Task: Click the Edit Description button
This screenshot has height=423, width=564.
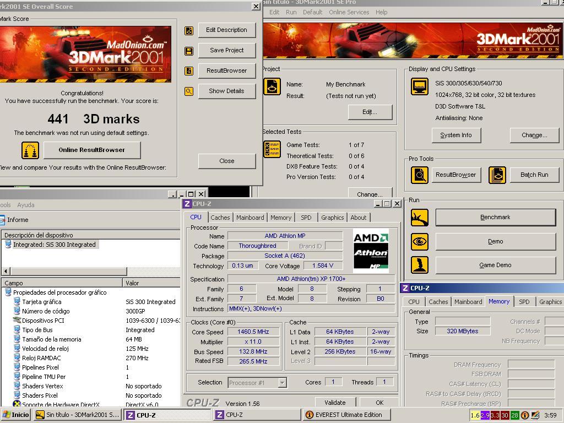Action: (226, 30)
